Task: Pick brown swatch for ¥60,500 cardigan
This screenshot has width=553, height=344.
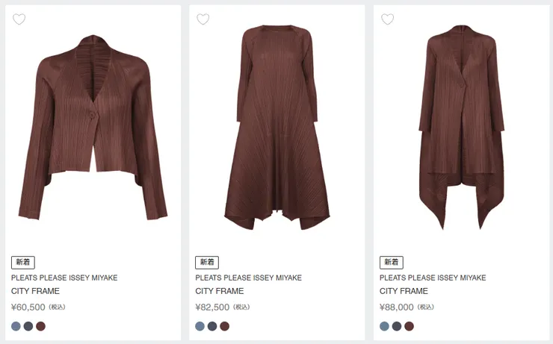Action: click(40, 326)
